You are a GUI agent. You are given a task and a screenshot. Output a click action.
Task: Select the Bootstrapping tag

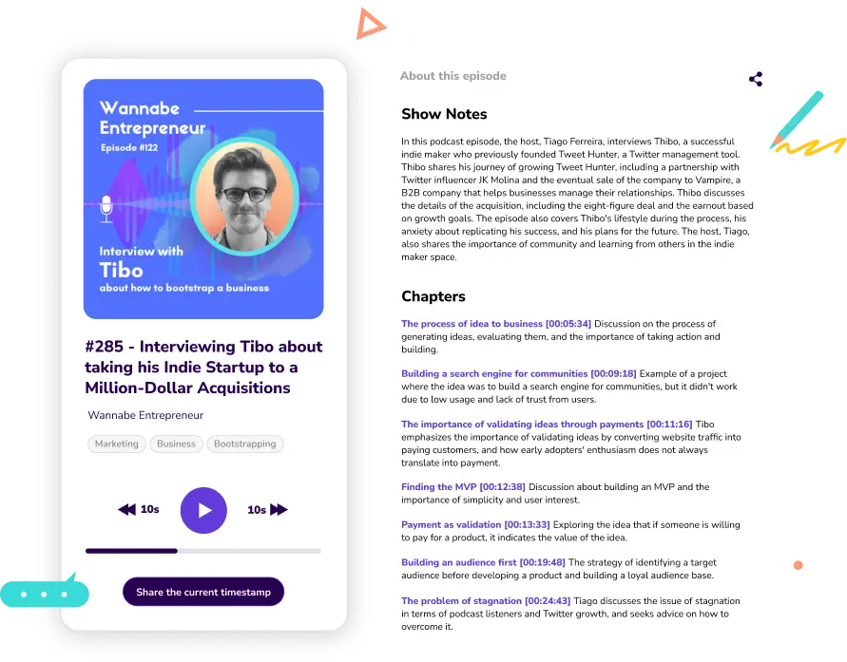(244, 444)
